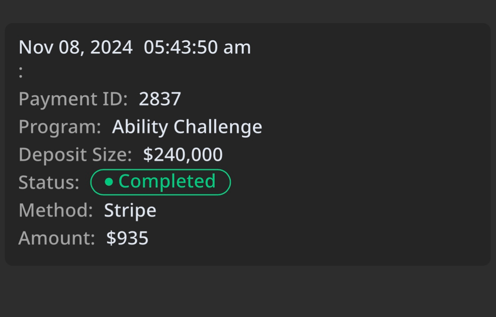
Task: Click the Amount label
Action: click(x=57, y=238)
